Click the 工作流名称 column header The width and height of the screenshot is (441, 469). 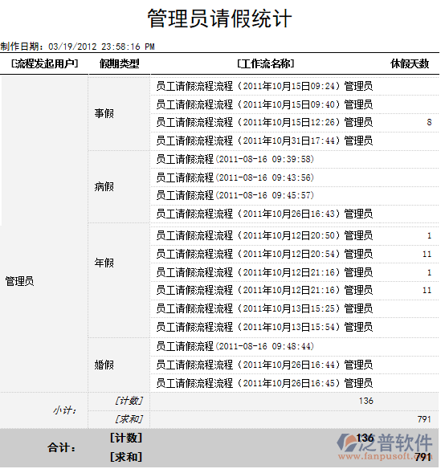point(266,63)
